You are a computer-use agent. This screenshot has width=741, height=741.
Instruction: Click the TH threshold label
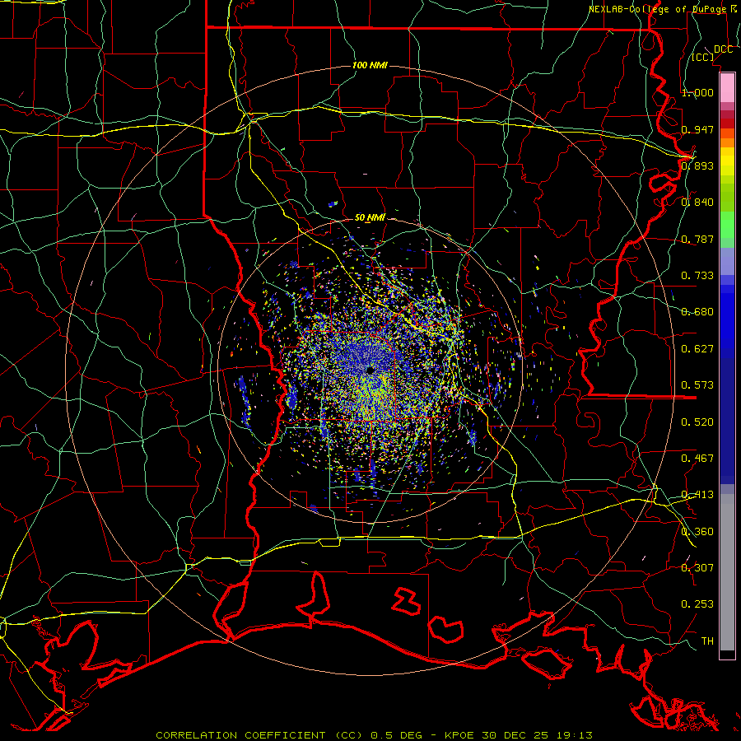click(x=707, y=641)
